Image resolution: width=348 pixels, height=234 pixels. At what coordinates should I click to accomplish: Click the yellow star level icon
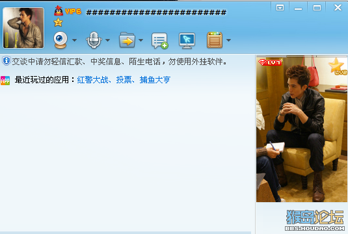[x=58, y=22]
